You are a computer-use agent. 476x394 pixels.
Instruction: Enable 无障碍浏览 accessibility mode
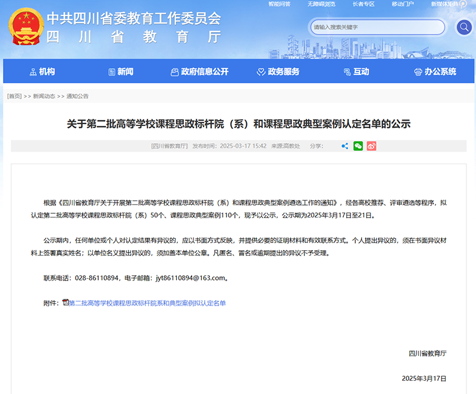tap(321, 4)
